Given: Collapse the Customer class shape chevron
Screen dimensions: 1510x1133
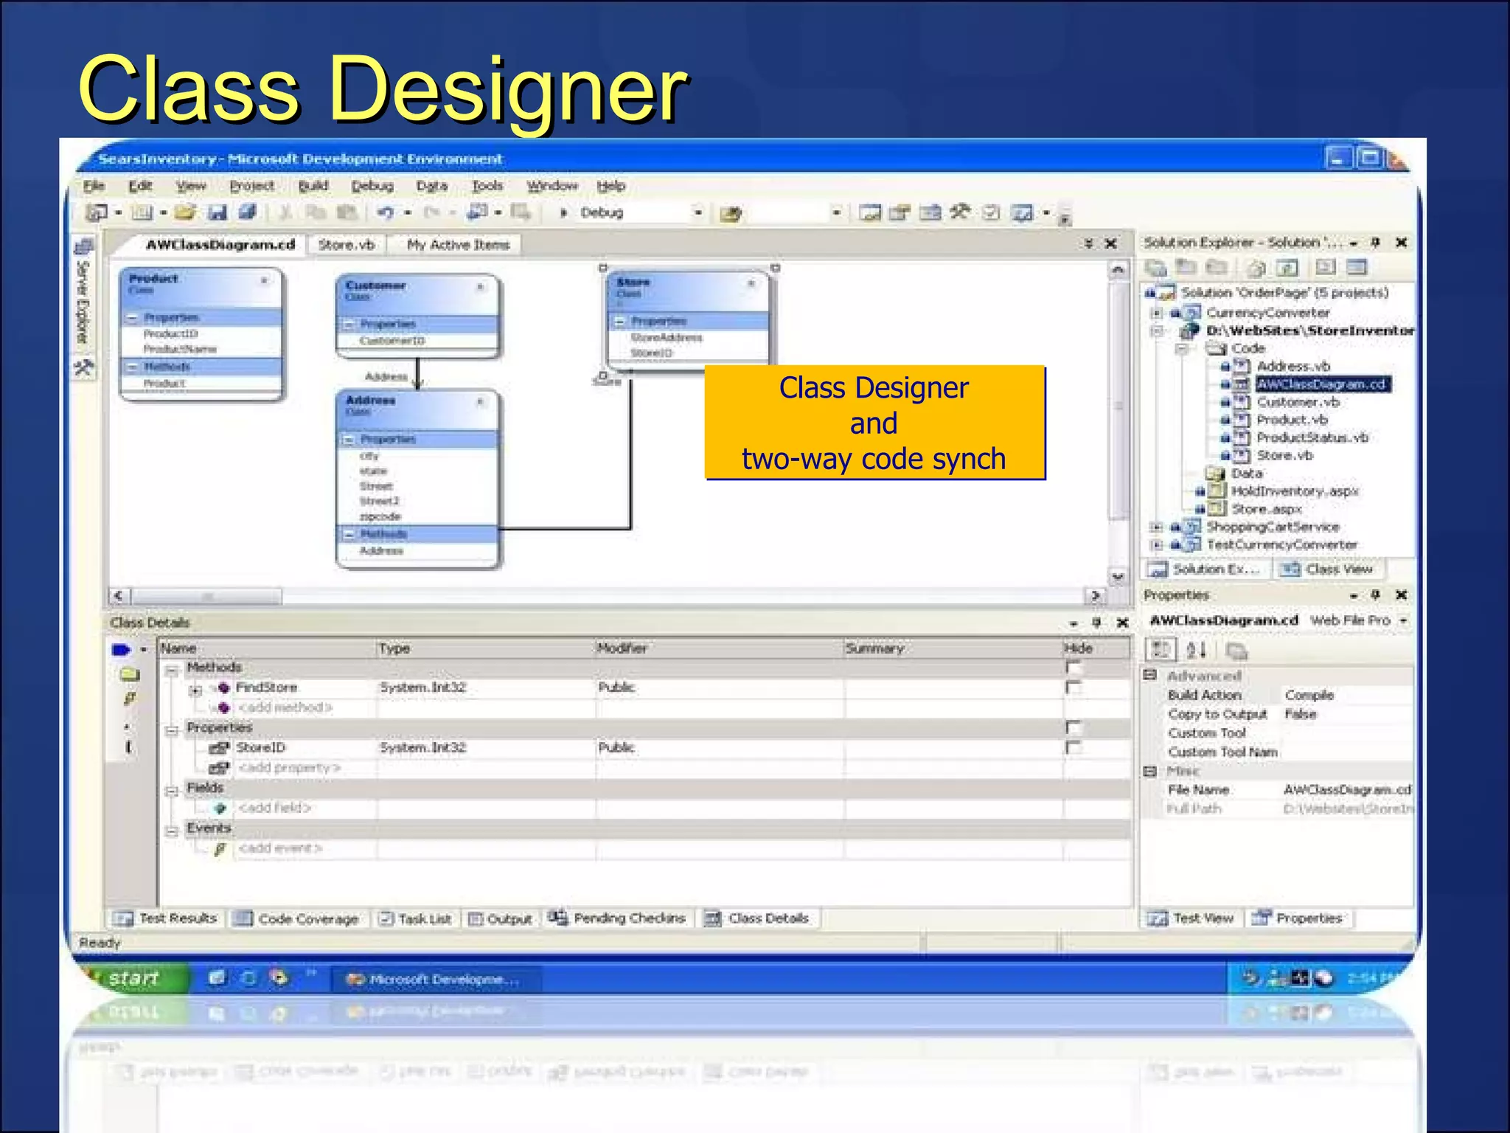Looking at the screenshot, I should pos(480,287).
